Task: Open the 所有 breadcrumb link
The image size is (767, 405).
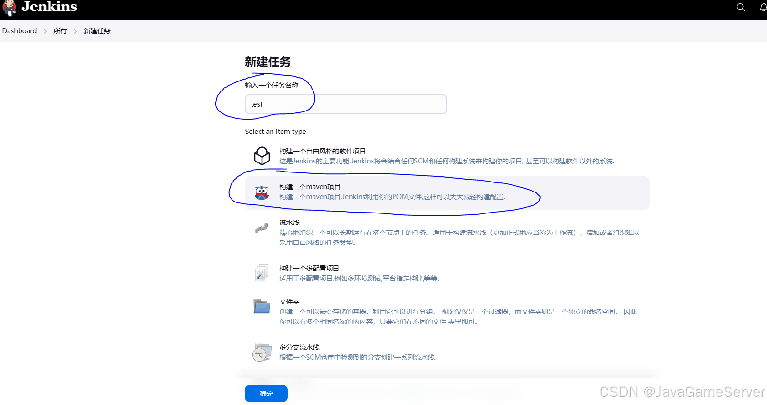Action: (60, 31)
